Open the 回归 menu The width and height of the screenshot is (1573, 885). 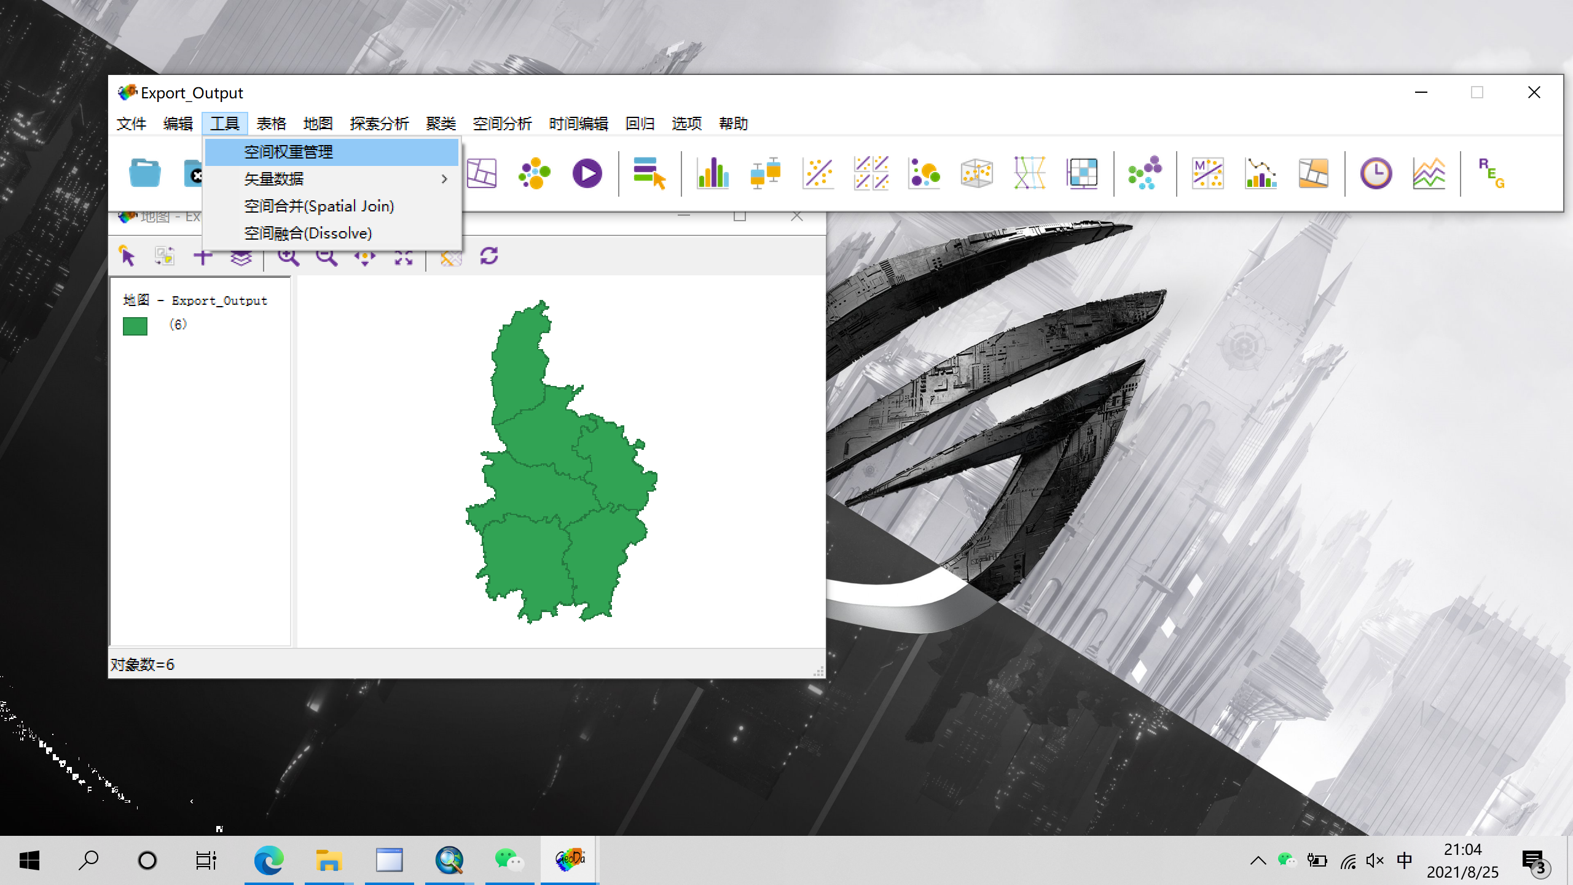(640, 124)
